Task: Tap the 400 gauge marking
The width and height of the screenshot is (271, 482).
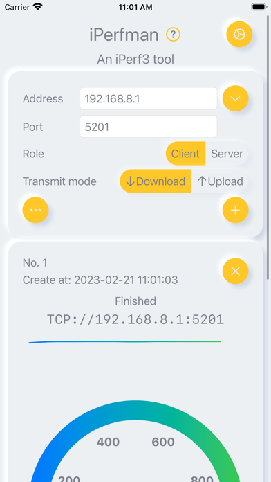Action: tap(108, 442)
